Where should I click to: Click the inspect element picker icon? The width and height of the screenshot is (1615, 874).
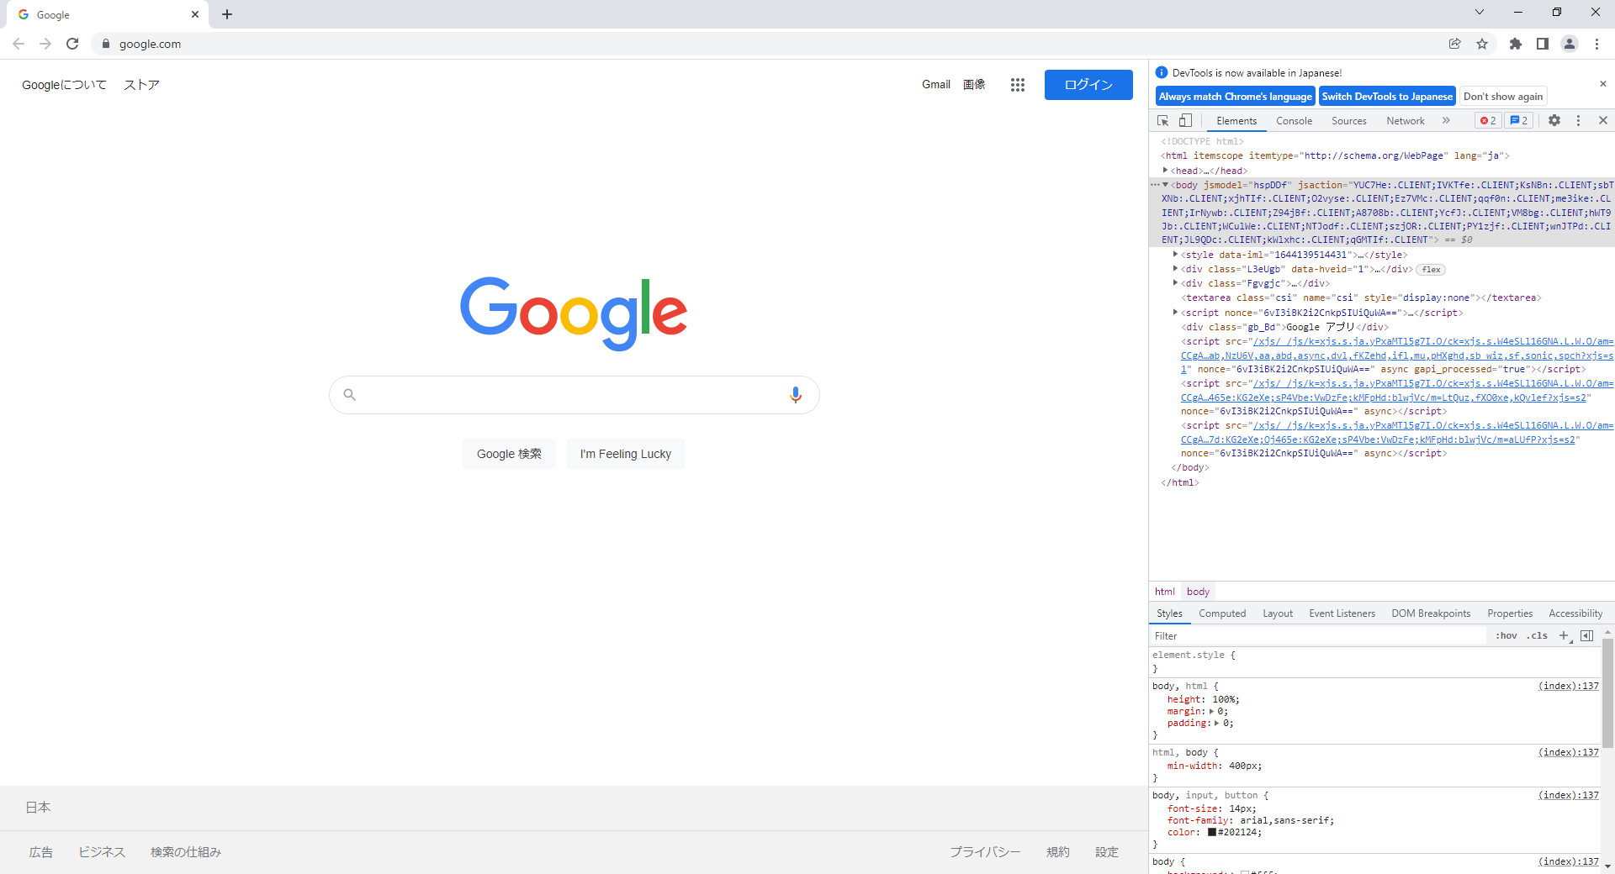pyautogui.click(x=1163, y=121)
